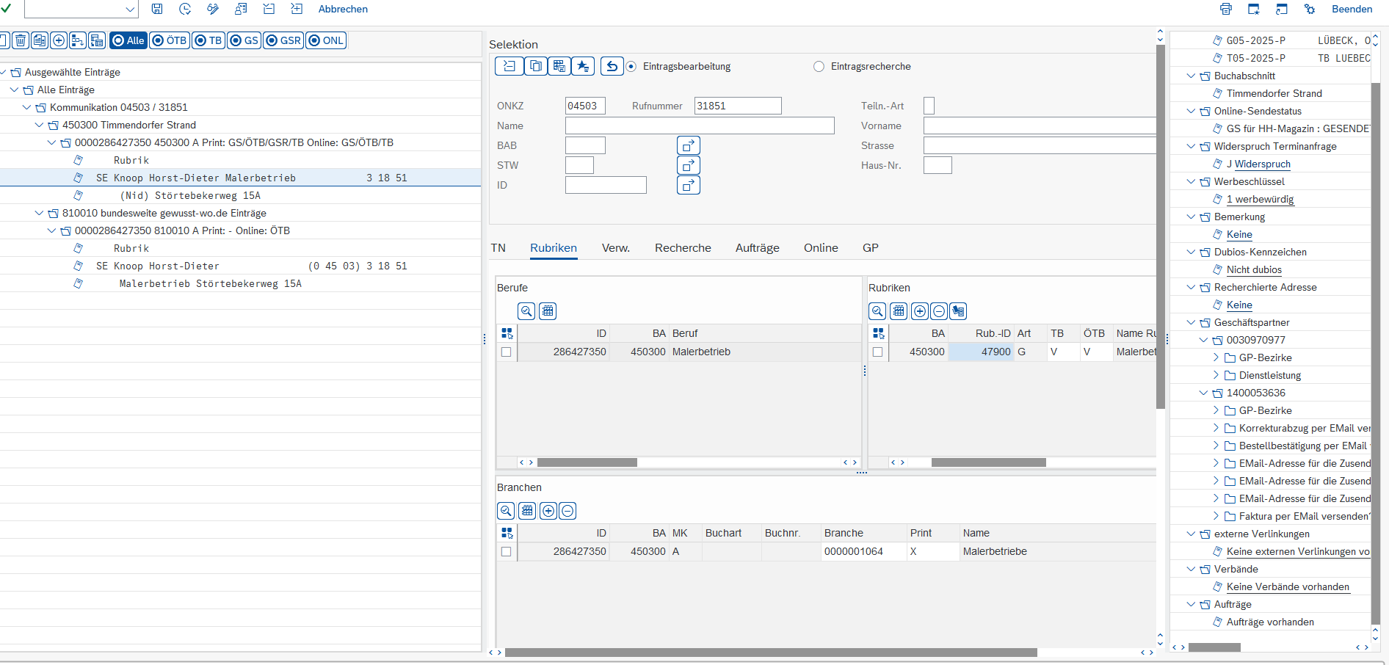This screenshot has width=1389, height=665.
Task: Click the green checkmark confirm icon
Action: coord(6,9)
